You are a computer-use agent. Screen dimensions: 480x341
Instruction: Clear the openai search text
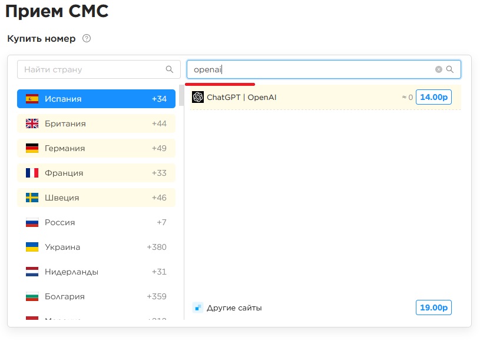pyautogui.click(x=438, y=69)
